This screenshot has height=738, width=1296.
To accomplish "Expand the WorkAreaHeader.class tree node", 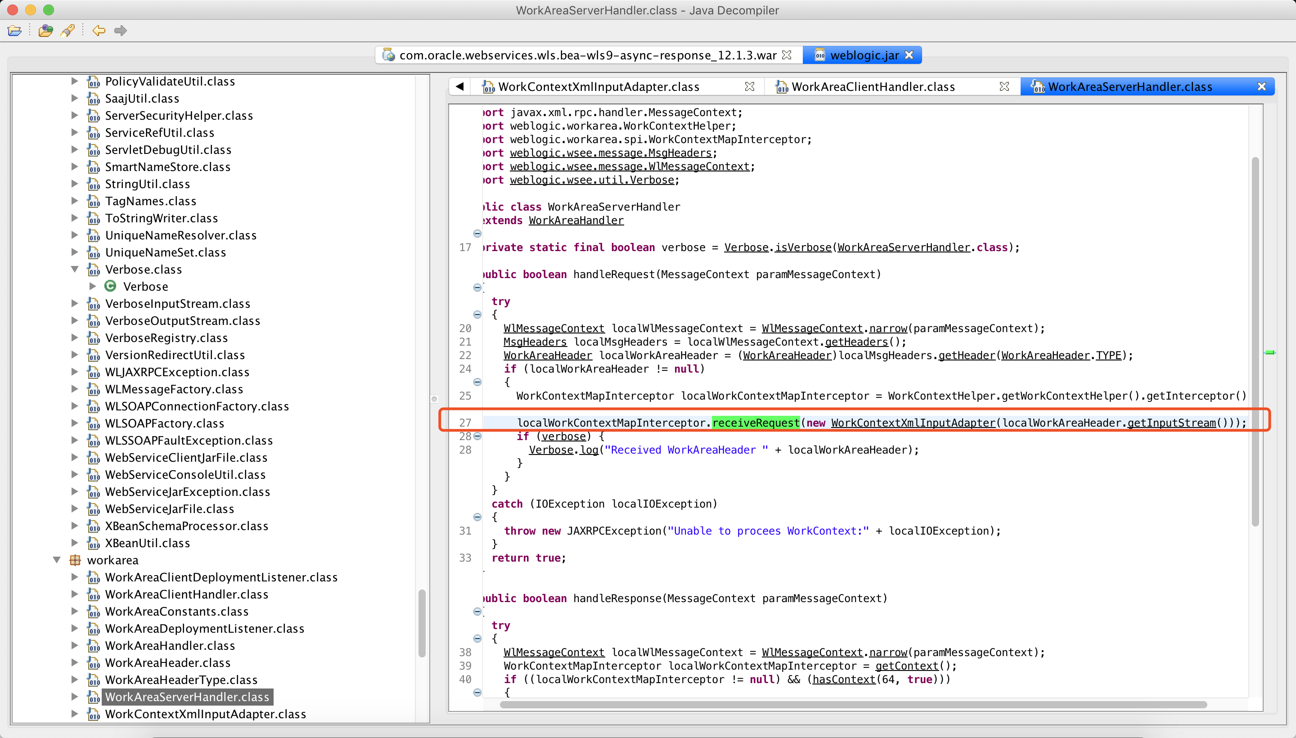I will [75, 662].
